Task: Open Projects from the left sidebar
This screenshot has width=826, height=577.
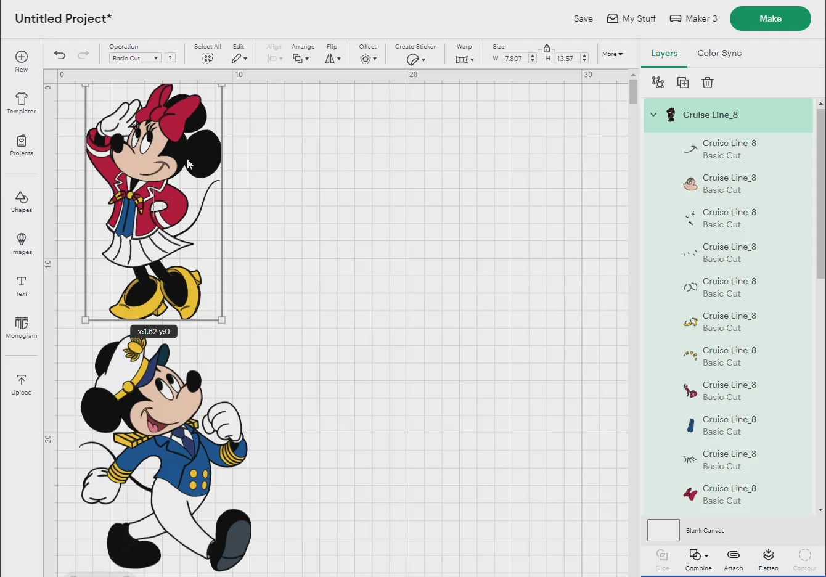Action: [22, 145]
